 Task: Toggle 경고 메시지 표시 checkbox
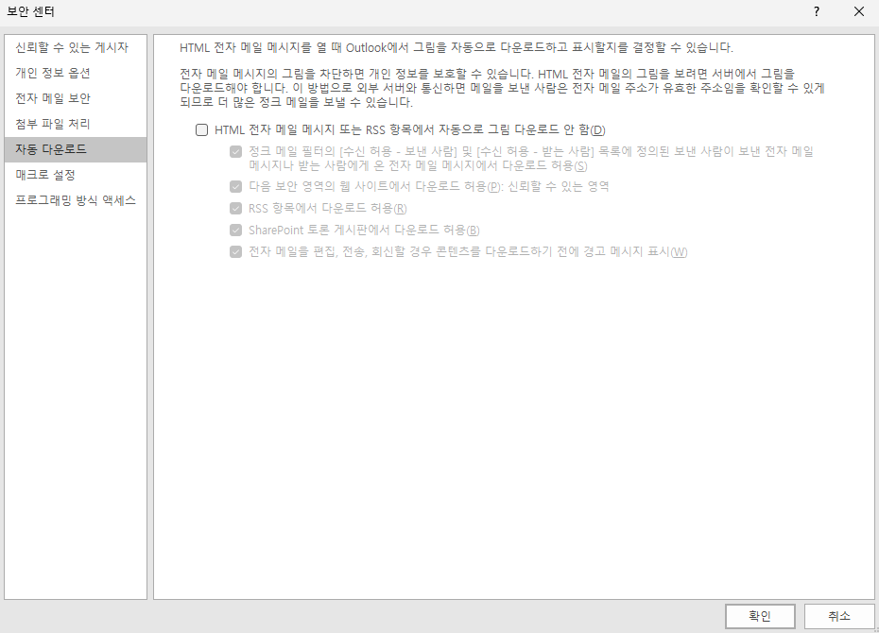236,252
